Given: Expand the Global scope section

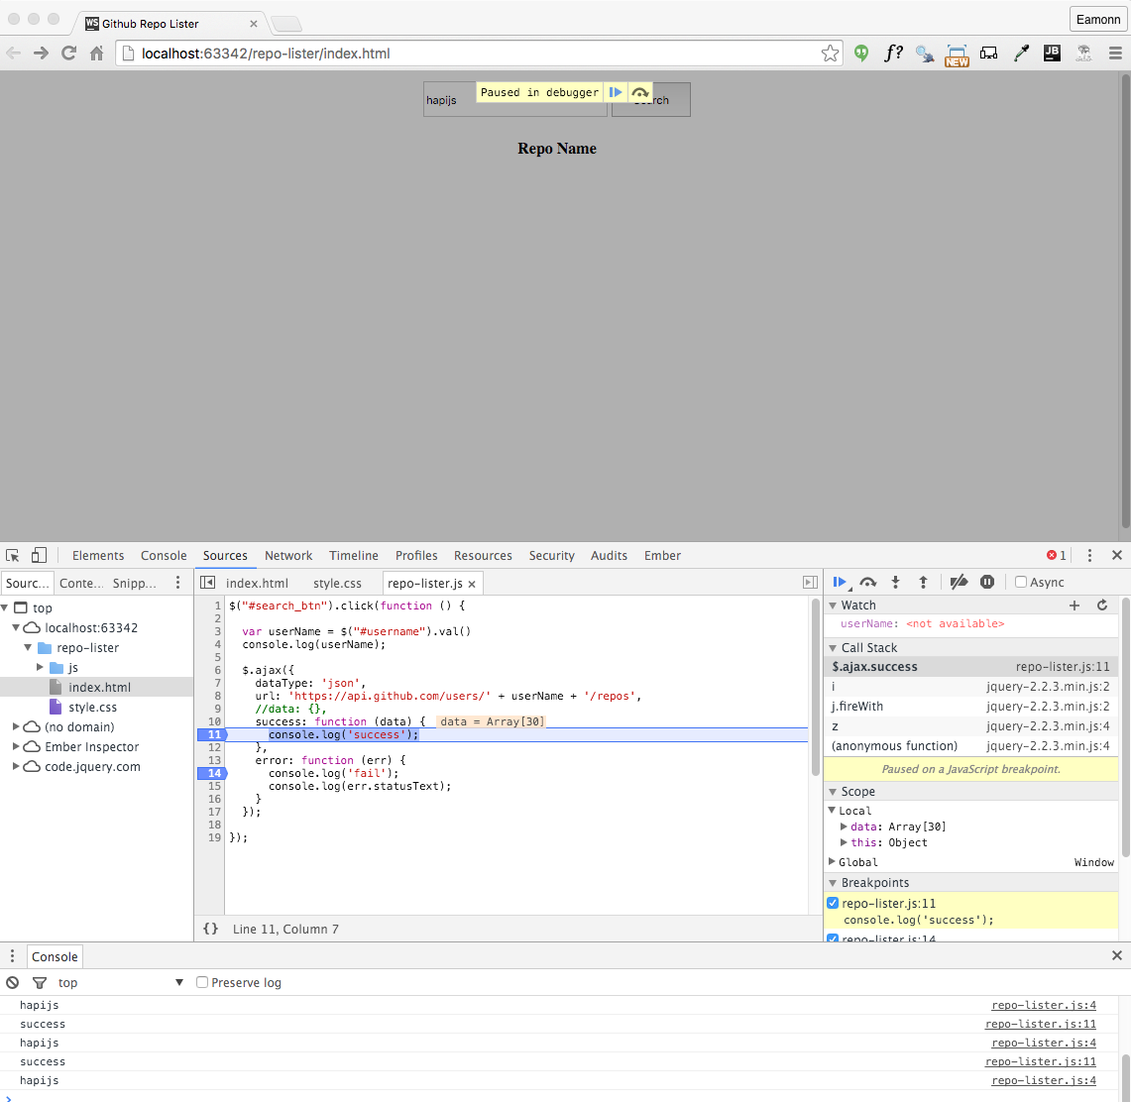Looking at the screenshot, I should [x=833, y=862].
